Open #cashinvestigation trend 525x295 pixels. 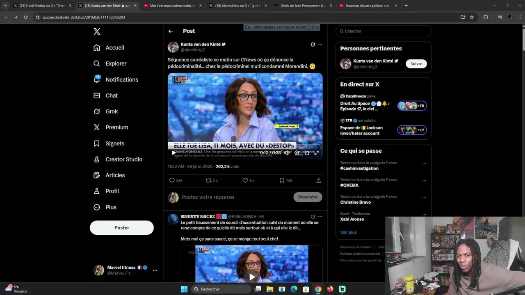tap(359, 168)
